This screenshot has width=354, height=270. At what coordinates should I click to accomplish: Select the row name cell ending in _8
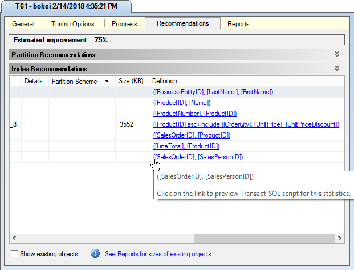click(x=15, y=124)
